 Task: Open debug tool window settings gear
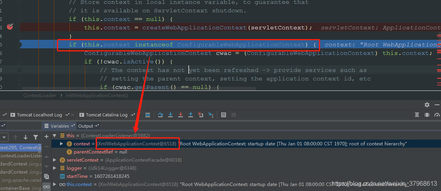[427, 105]
